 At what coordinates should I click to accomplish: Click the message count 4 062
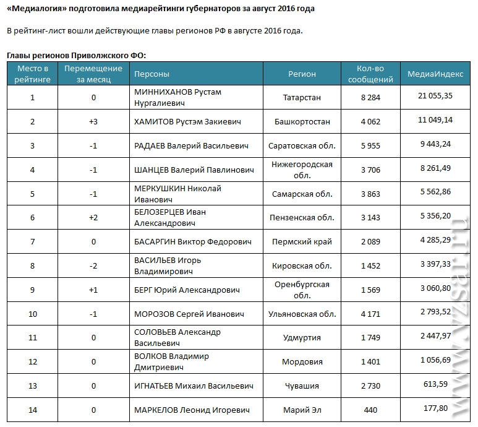coord(370,122)
